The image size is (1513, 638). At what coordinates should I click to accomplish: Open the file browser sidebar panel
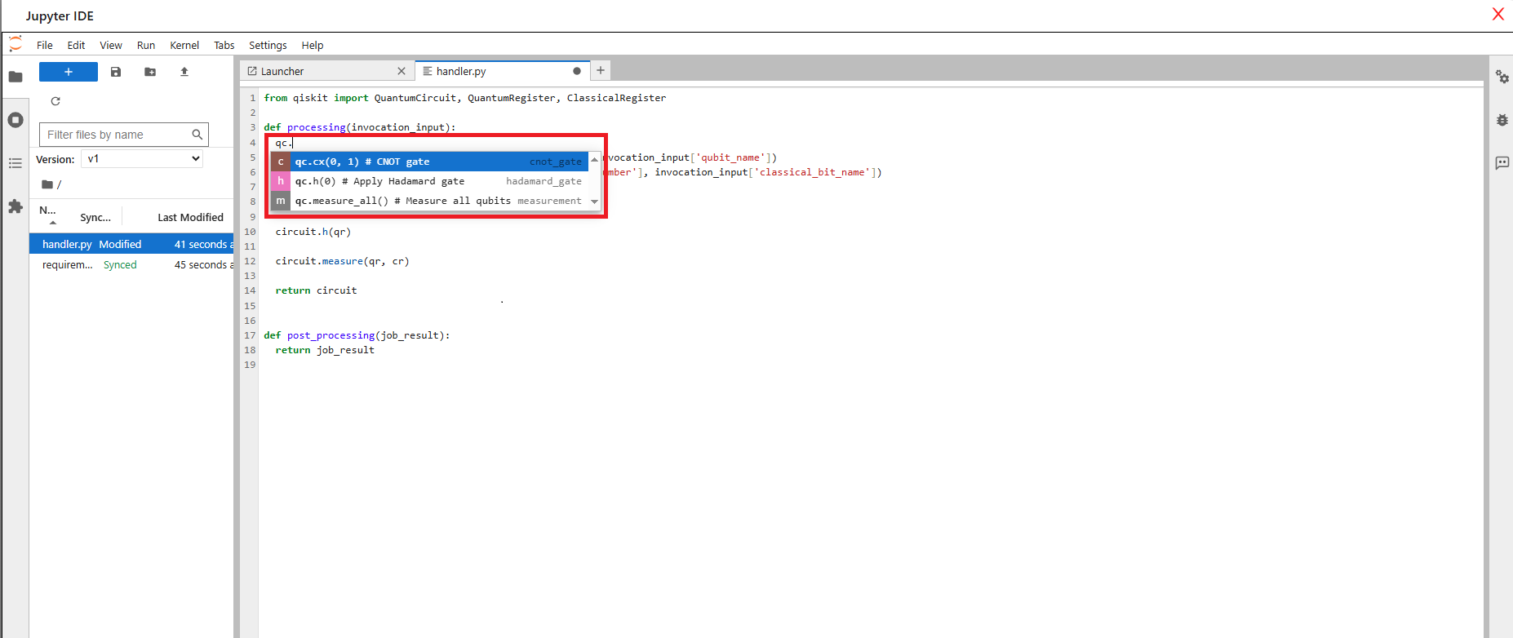[16, 77]
